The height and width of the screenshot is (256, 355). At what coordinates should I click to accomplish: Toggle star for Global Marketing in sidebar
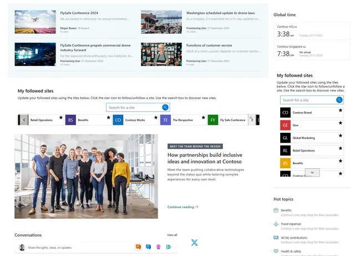340,135
